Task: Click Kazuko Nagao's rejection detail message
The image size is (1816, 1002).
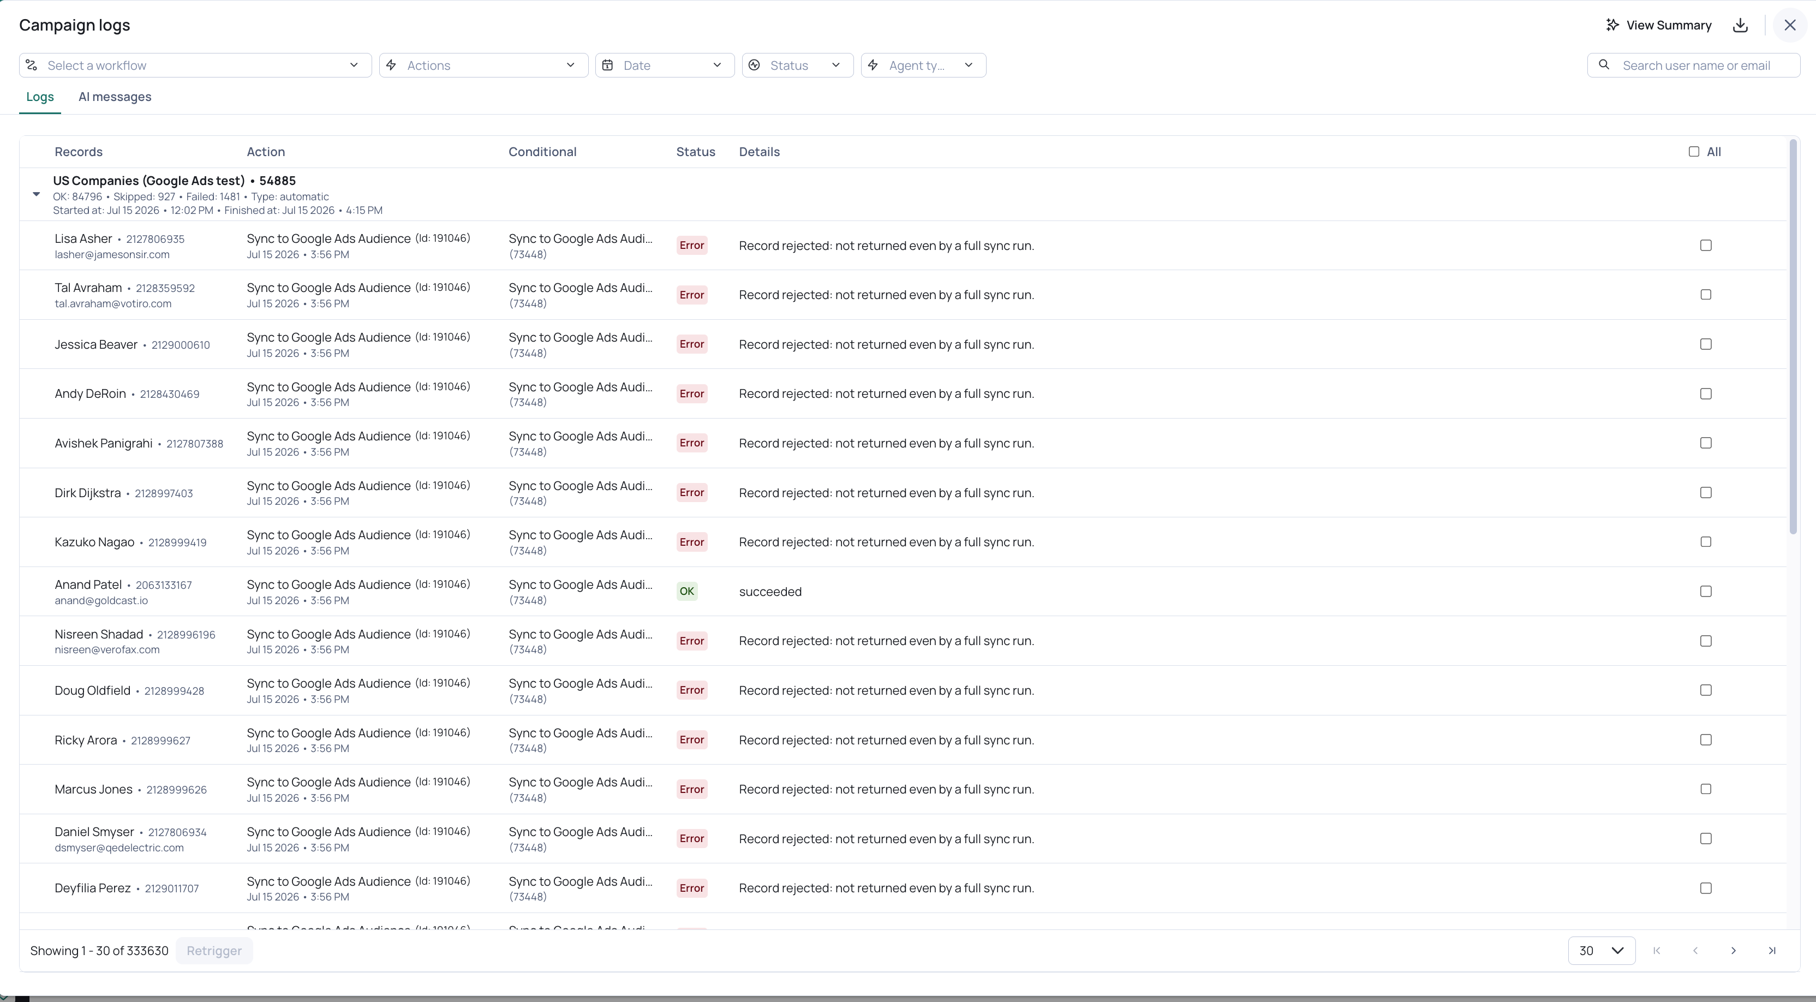Action: tap(887, 542)
